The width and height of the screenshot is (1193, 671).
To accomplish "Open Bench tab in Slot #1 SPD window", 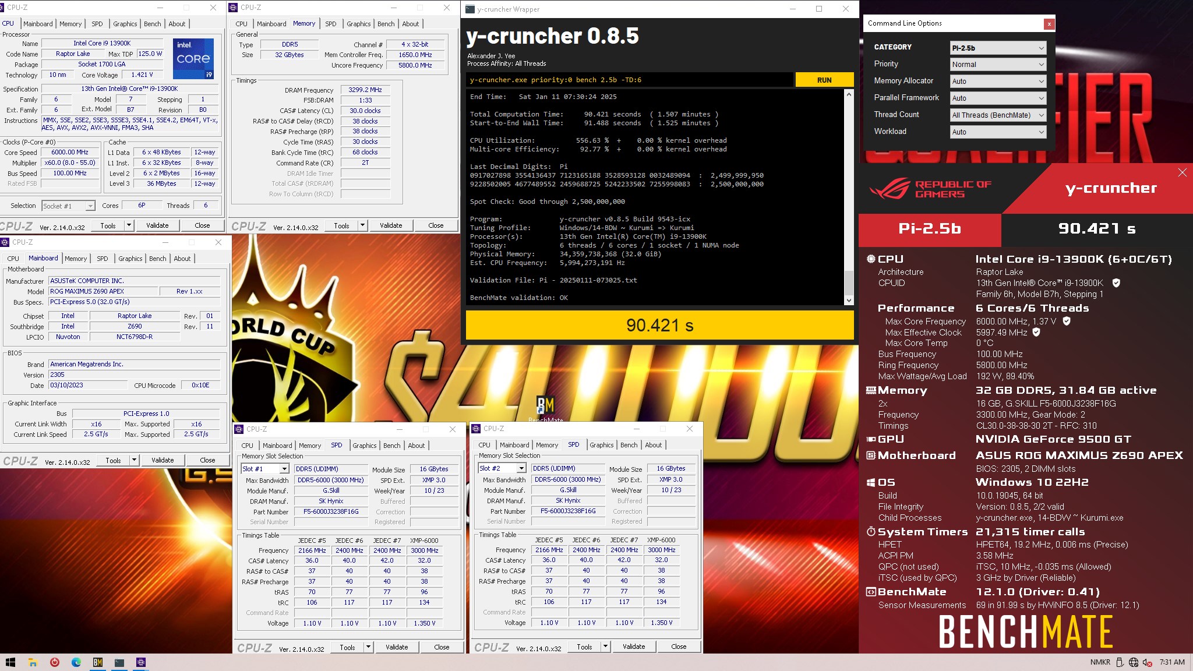I will click(x=392, y=446).
